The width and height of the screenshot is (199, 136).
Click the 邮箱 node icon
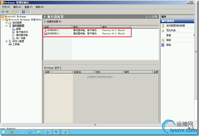14,29
